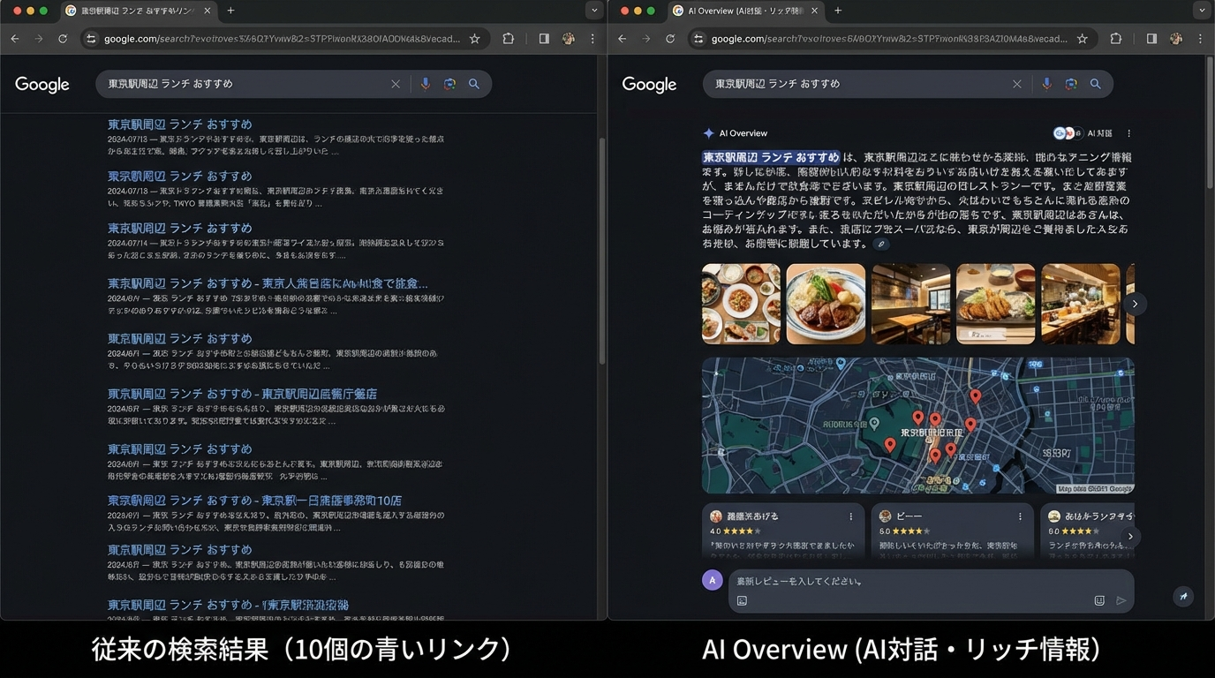Click the sparkle icon next to AI Overview
1215x678 pixels.
(709, 132)
